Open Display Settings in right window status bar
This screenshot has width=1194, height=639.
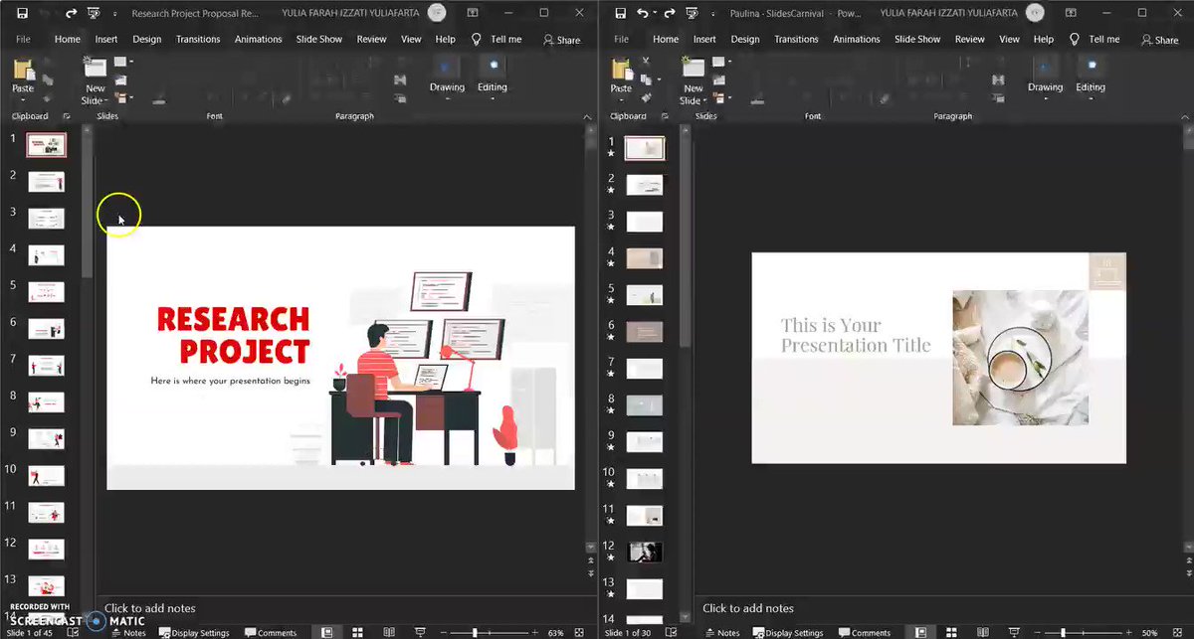pos(788,633)
